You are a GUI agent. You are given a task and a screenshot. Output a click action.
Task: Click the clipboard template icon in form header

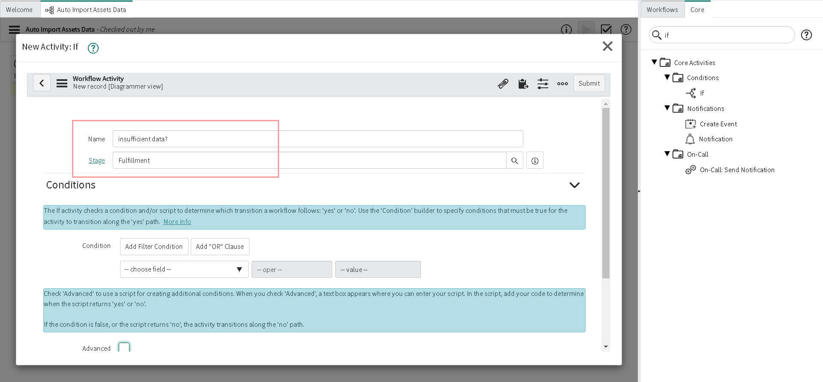[523, 84]
